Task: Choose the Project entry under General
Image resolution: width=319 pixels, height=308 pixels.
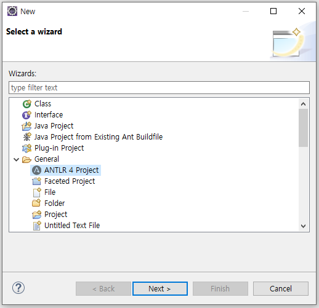Action: click(x=55, y=215)
